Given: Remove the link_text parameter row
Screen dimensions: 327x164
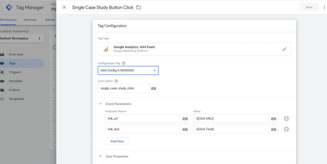Looking at the screenshot, I should (x=286, y=129).
